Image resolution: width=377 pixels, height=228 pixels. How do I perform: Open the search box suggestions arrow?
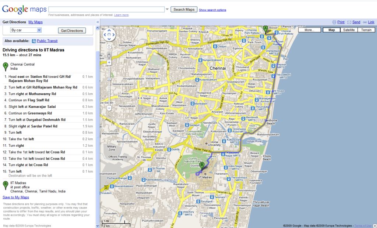167,9
